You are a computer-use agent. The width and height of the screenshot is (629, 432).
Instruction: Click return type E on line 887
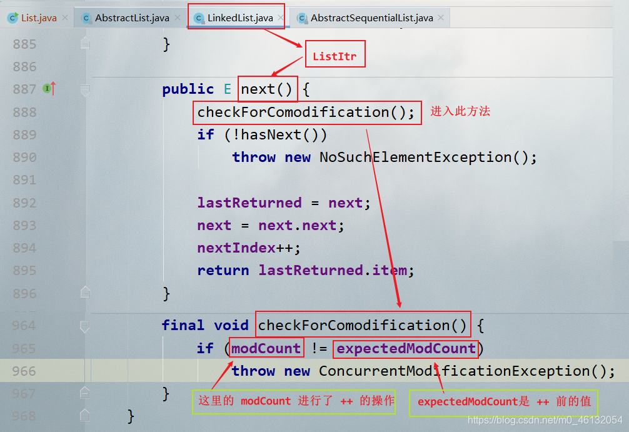[228, 89]
